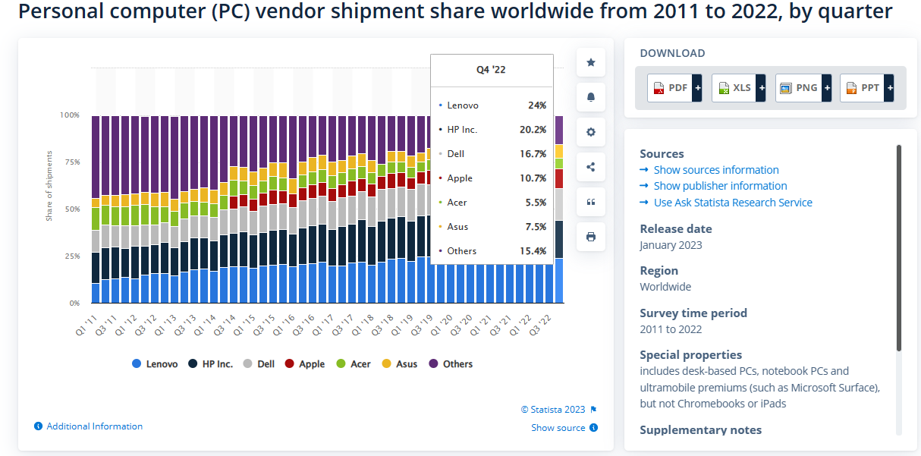Click the DOWNLOAD heading

pos(672,53)
